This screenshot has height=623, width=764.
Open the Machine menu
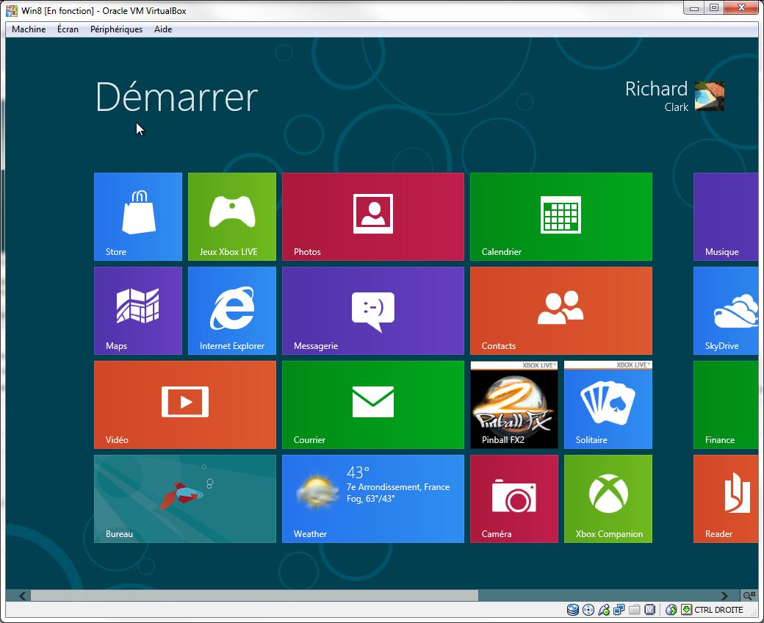(x=29, y=29)
